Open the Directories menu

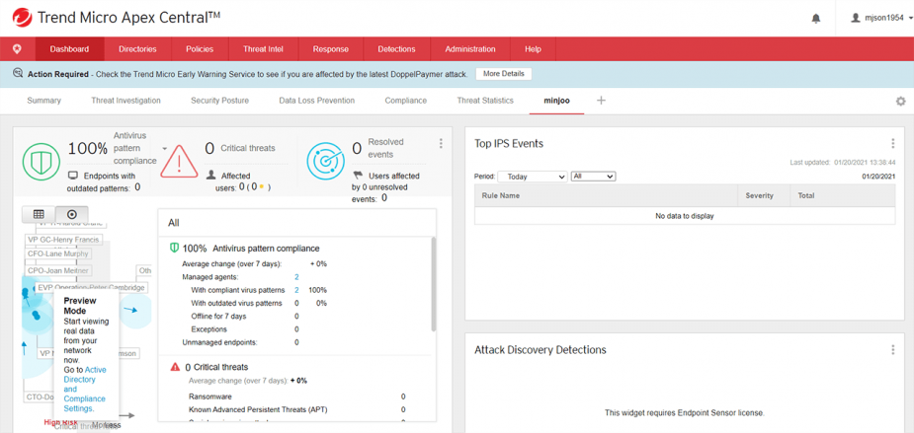[x=137, y=49]
